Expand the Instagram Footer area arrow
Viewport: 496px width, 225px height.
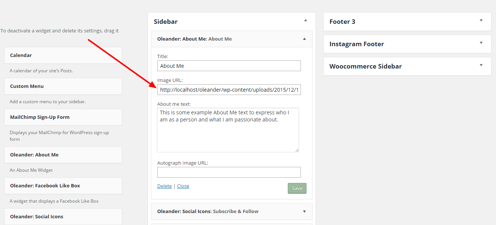click(481, 43)
